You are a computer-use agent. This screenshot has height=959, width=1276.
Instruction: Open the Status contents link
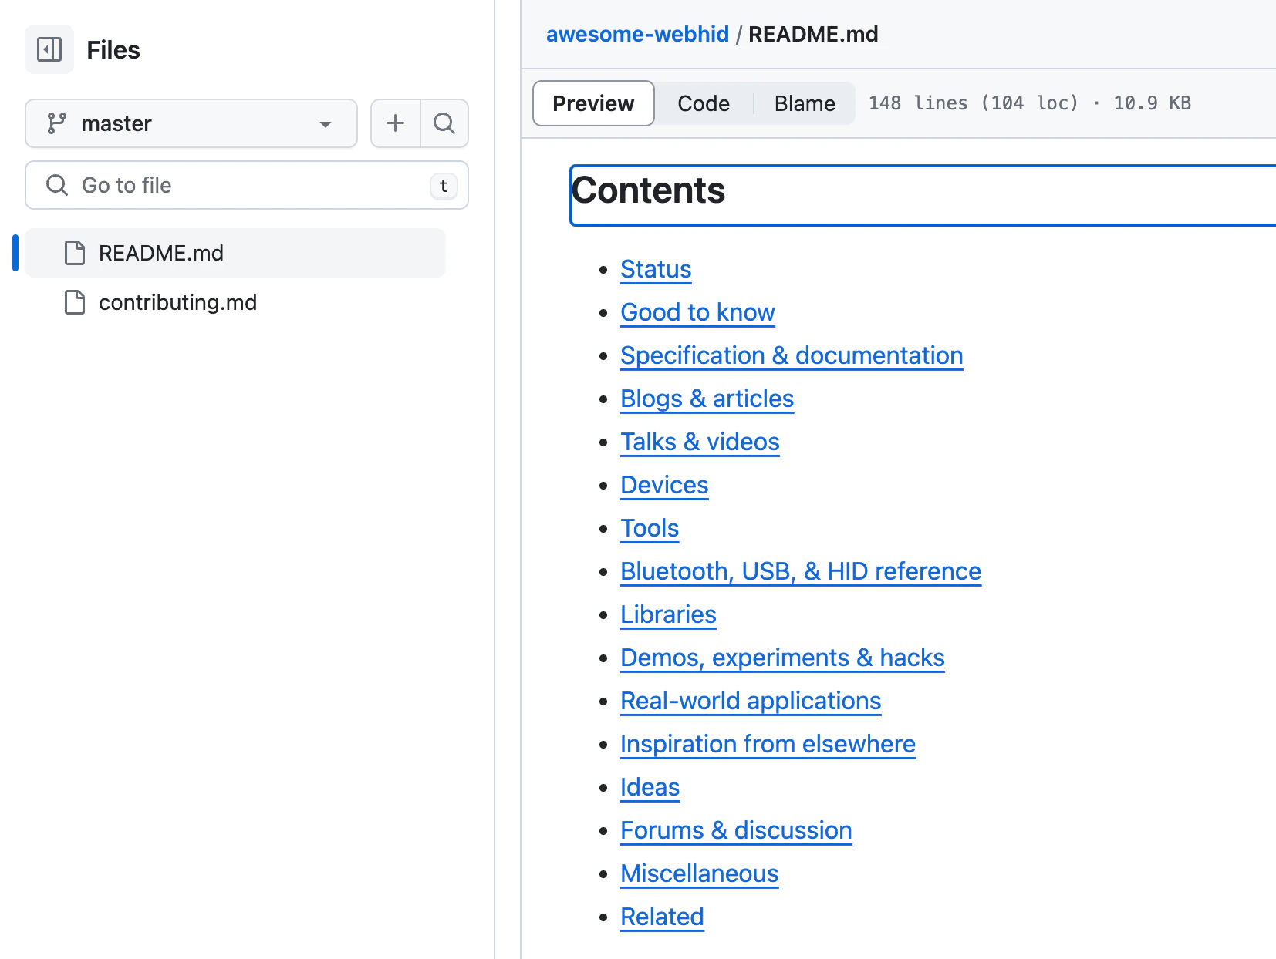[x=656, y=269]
